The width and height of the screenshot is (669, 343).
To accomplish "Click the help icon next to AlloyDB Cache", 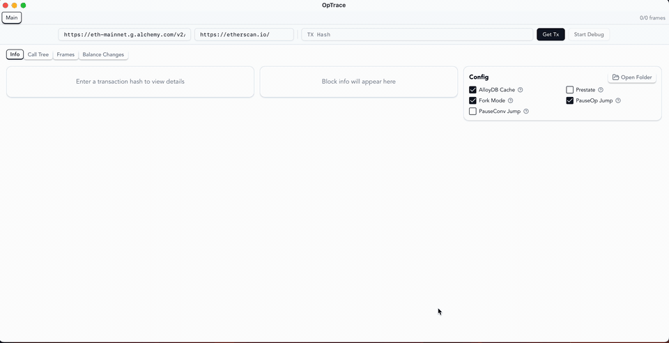I will point(521,90).
